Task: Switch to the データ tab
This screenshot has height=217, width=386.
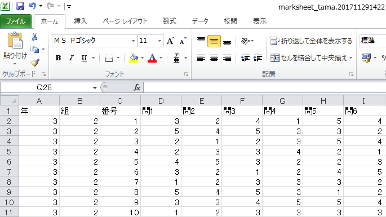Action: (200, 21)
